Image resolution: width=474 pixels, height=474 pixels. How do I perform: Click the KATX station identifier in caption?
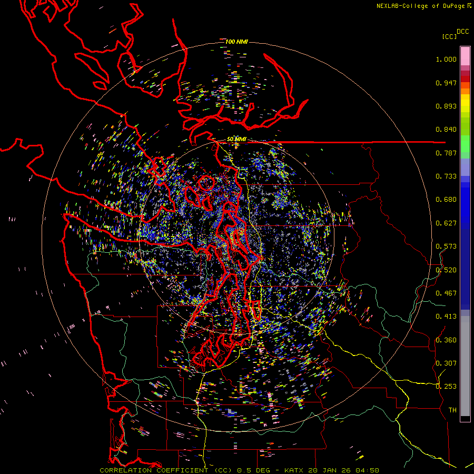(x=294, y=470)
